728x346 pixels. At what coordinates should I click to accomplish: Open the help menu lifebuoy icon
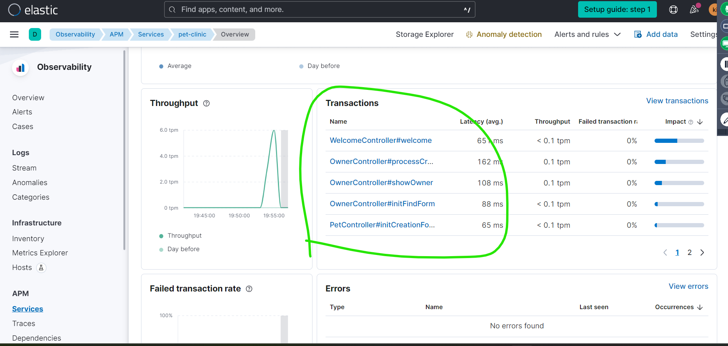673,10
